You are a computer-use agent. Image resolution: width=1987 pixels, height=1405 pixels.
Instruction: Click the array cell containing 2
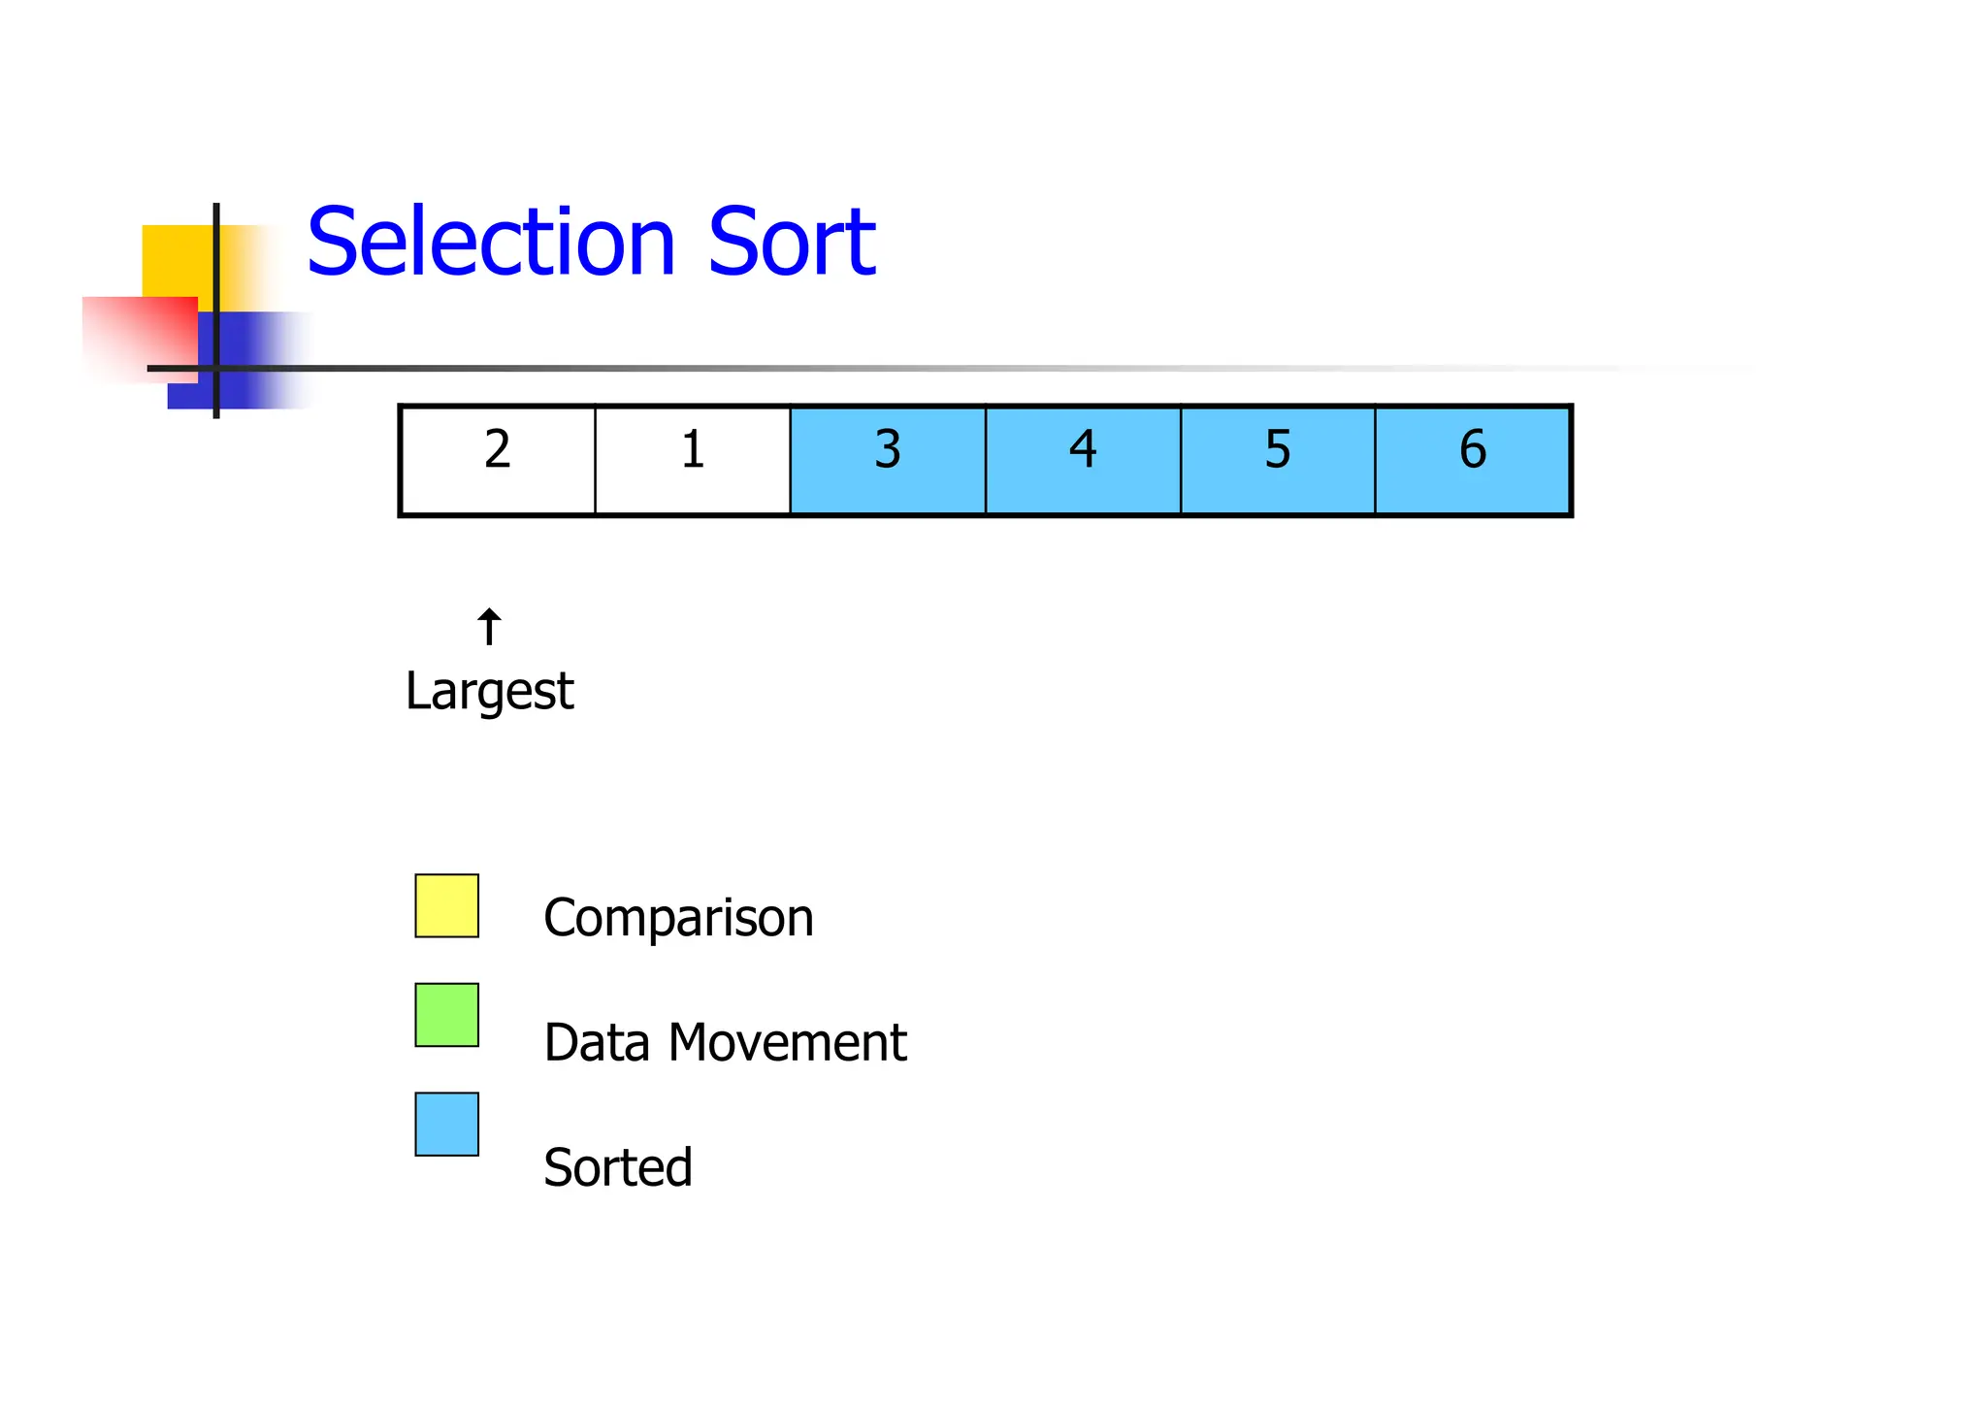click(x=498, y=460)
